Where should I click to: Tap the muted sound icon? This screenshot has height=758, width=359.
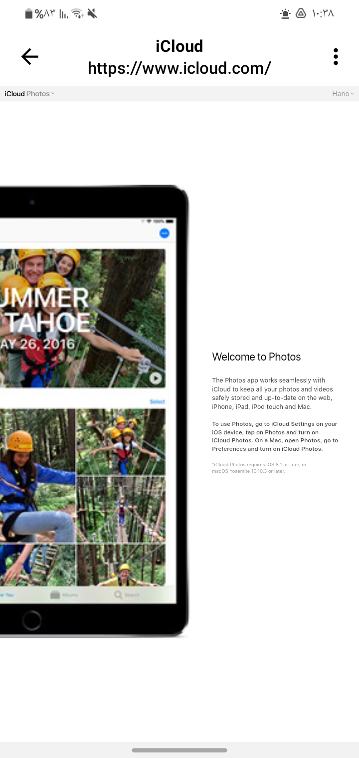coord(92,13)
